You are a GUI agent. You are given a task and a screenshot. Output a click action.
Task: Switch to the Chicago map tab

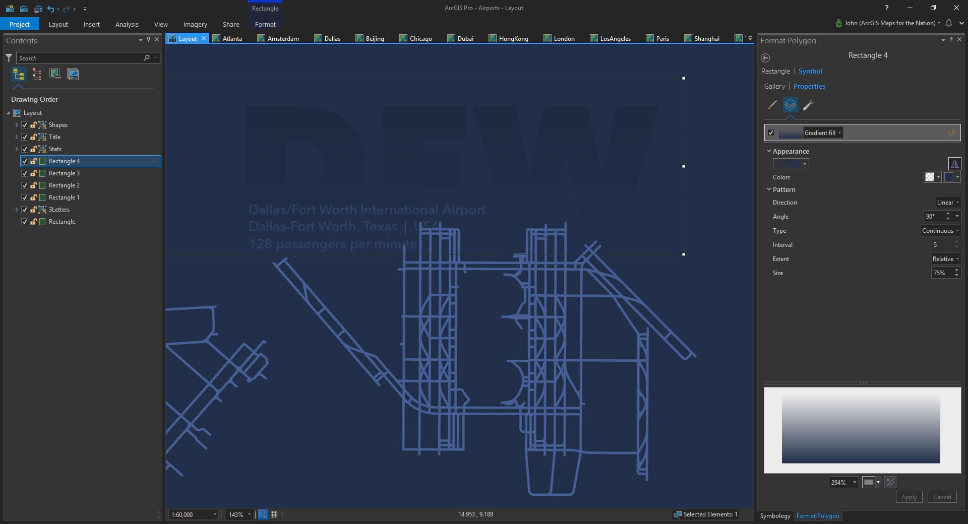point(420,39)
